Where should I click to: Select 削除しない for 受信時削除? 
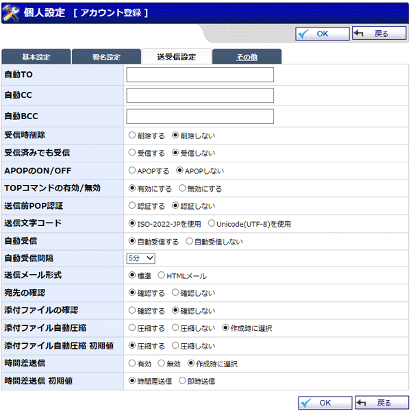click(175, 135)
